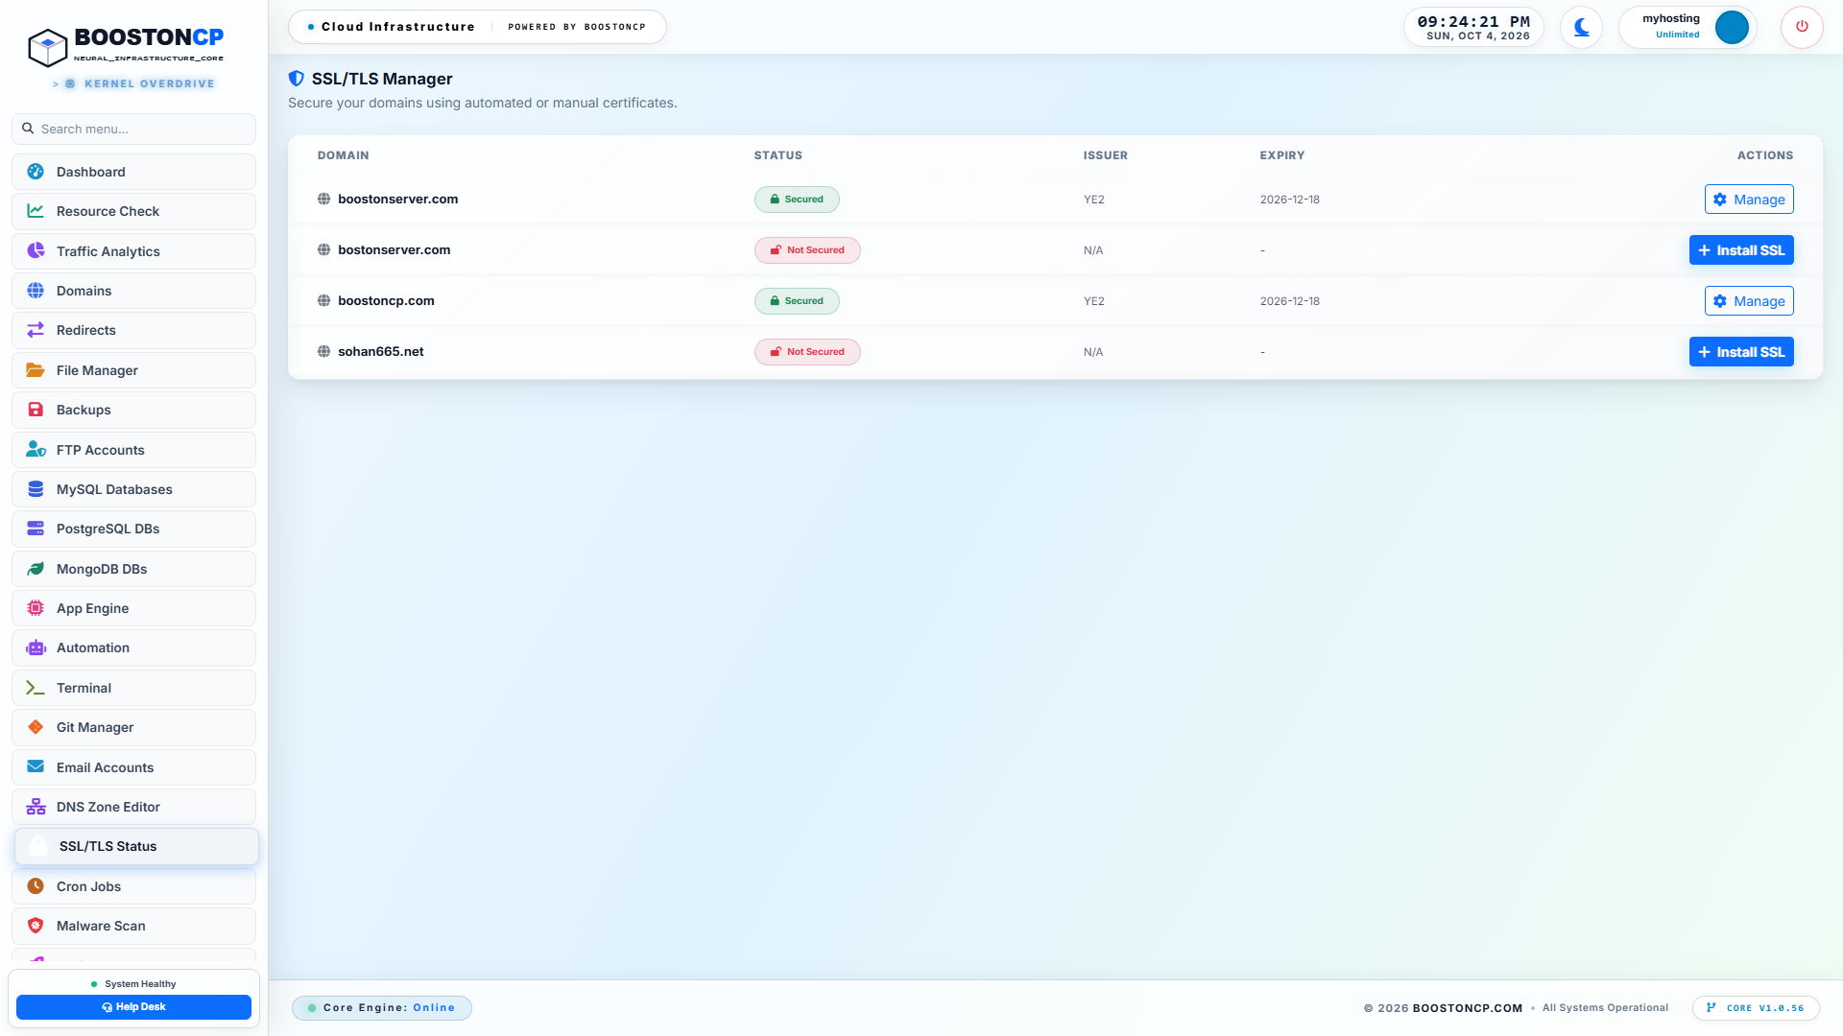The width and height of the screenshot is (1843, 1036).
Task: Open Malware Scan menu item
Action: pyautogui.click(x=133, y=926)
